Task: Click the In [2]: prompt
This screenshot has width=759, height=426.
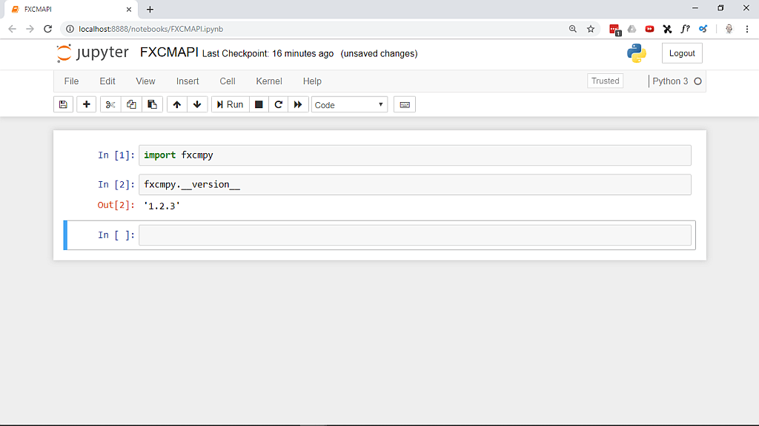Action: click(116, 184)
